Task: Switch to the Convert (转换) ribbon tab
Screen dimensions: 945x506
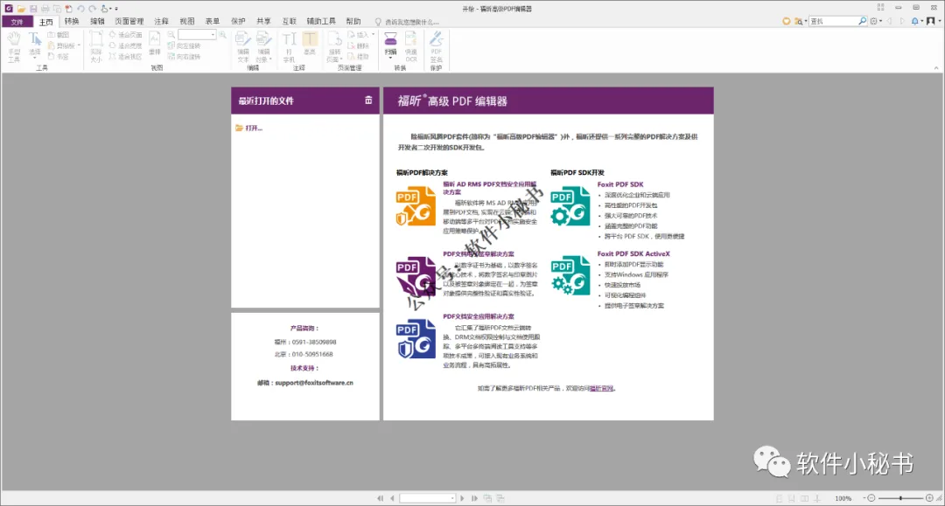Action: (x=72, y=22)
